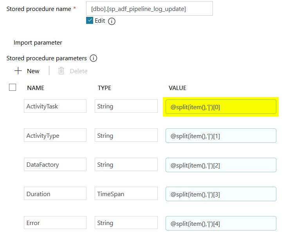Click the highlighted ActivityTask value field
Screen dimensions: 283x236
[x=221, y=107]
